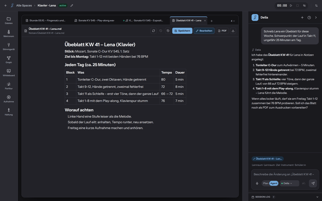Click the Bearbeiten button

pos(204,31)
